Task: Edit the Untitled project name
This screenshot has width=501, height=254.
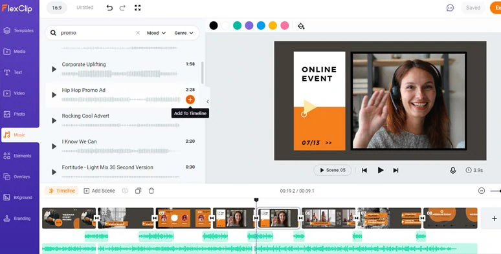Action: [85, 8]
